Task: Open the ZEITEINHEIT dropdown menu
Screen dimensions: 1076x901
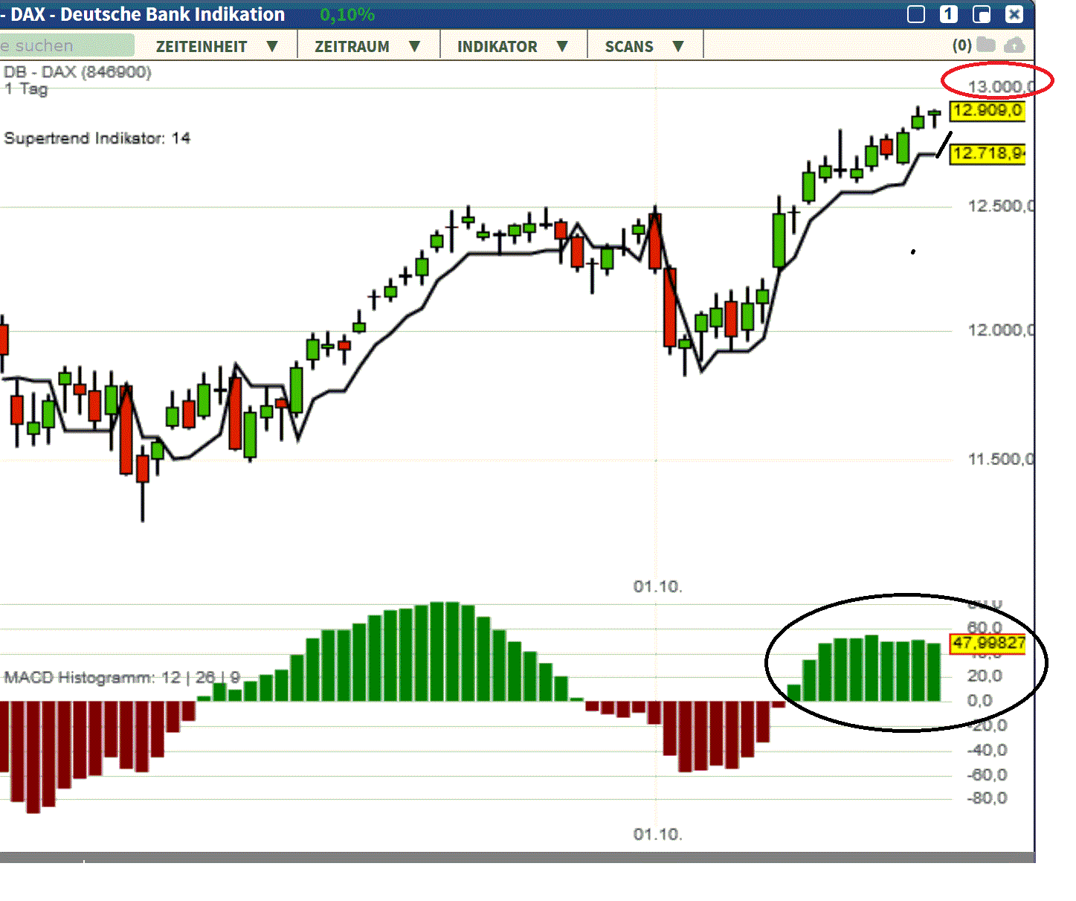Action: pos(216,46)
